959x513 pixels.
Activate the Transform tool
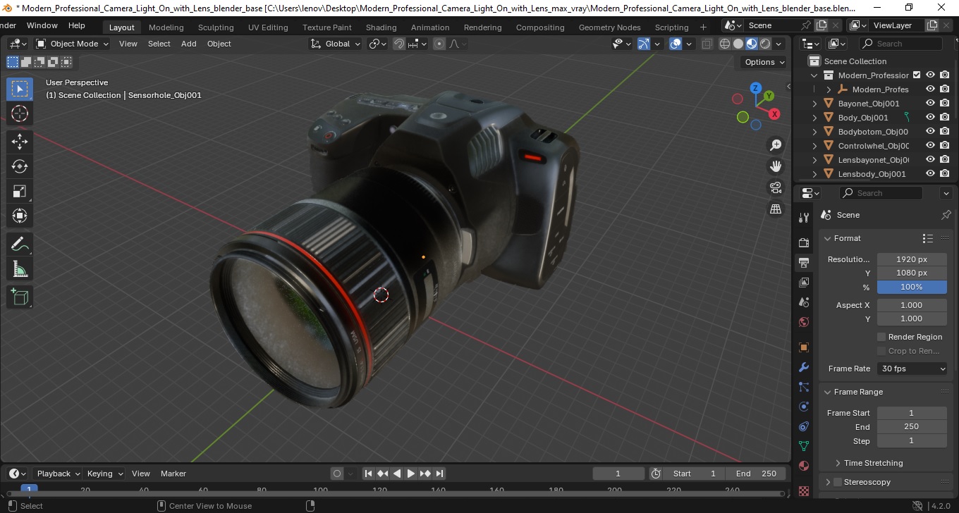pos(20,216)
